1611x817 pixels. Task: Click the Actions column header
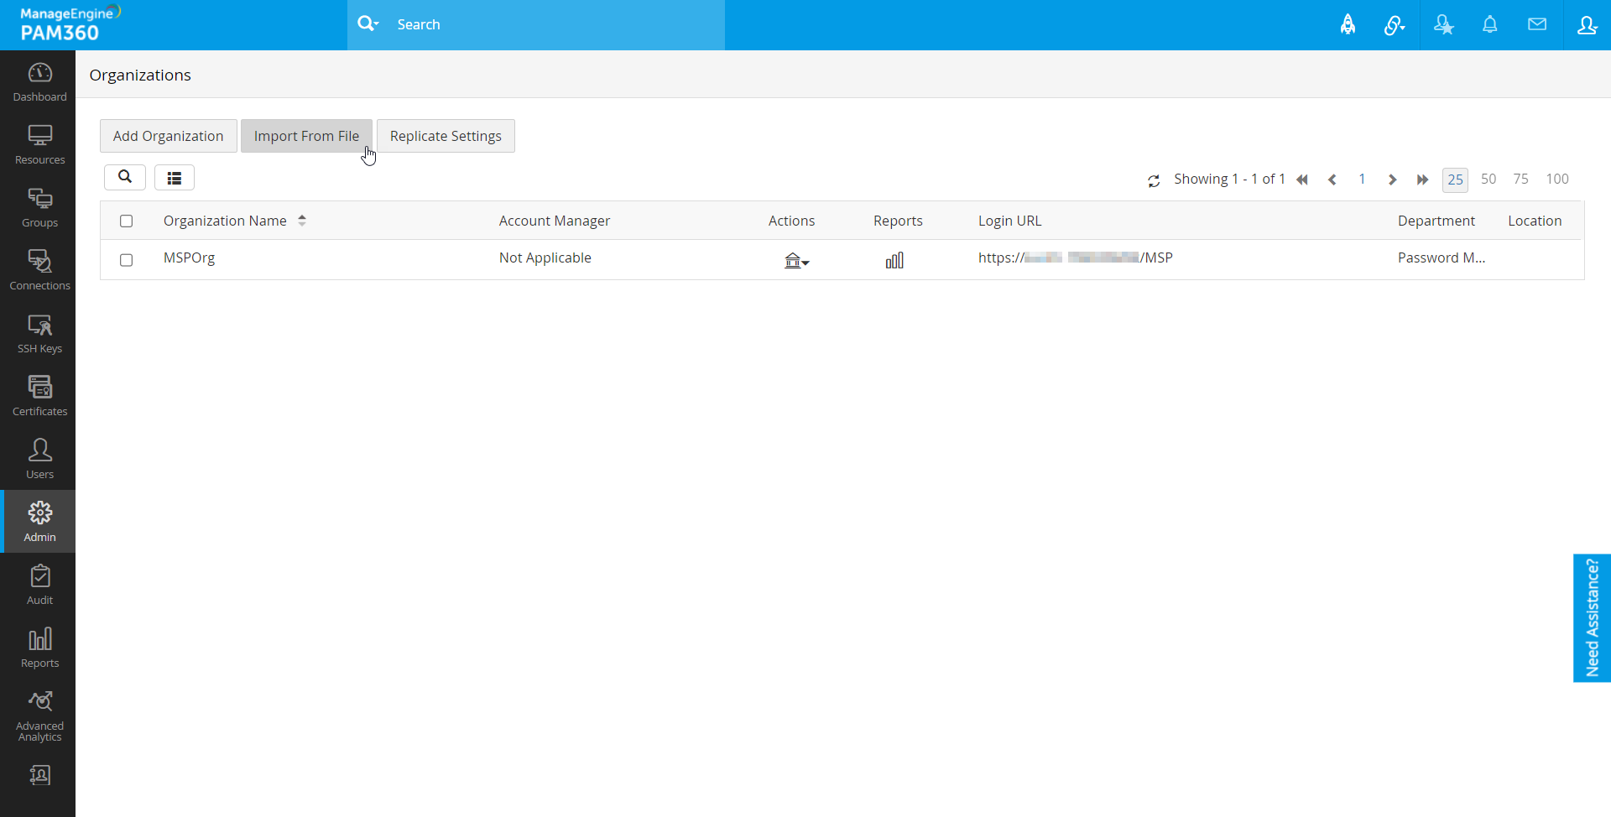point(791,221)
